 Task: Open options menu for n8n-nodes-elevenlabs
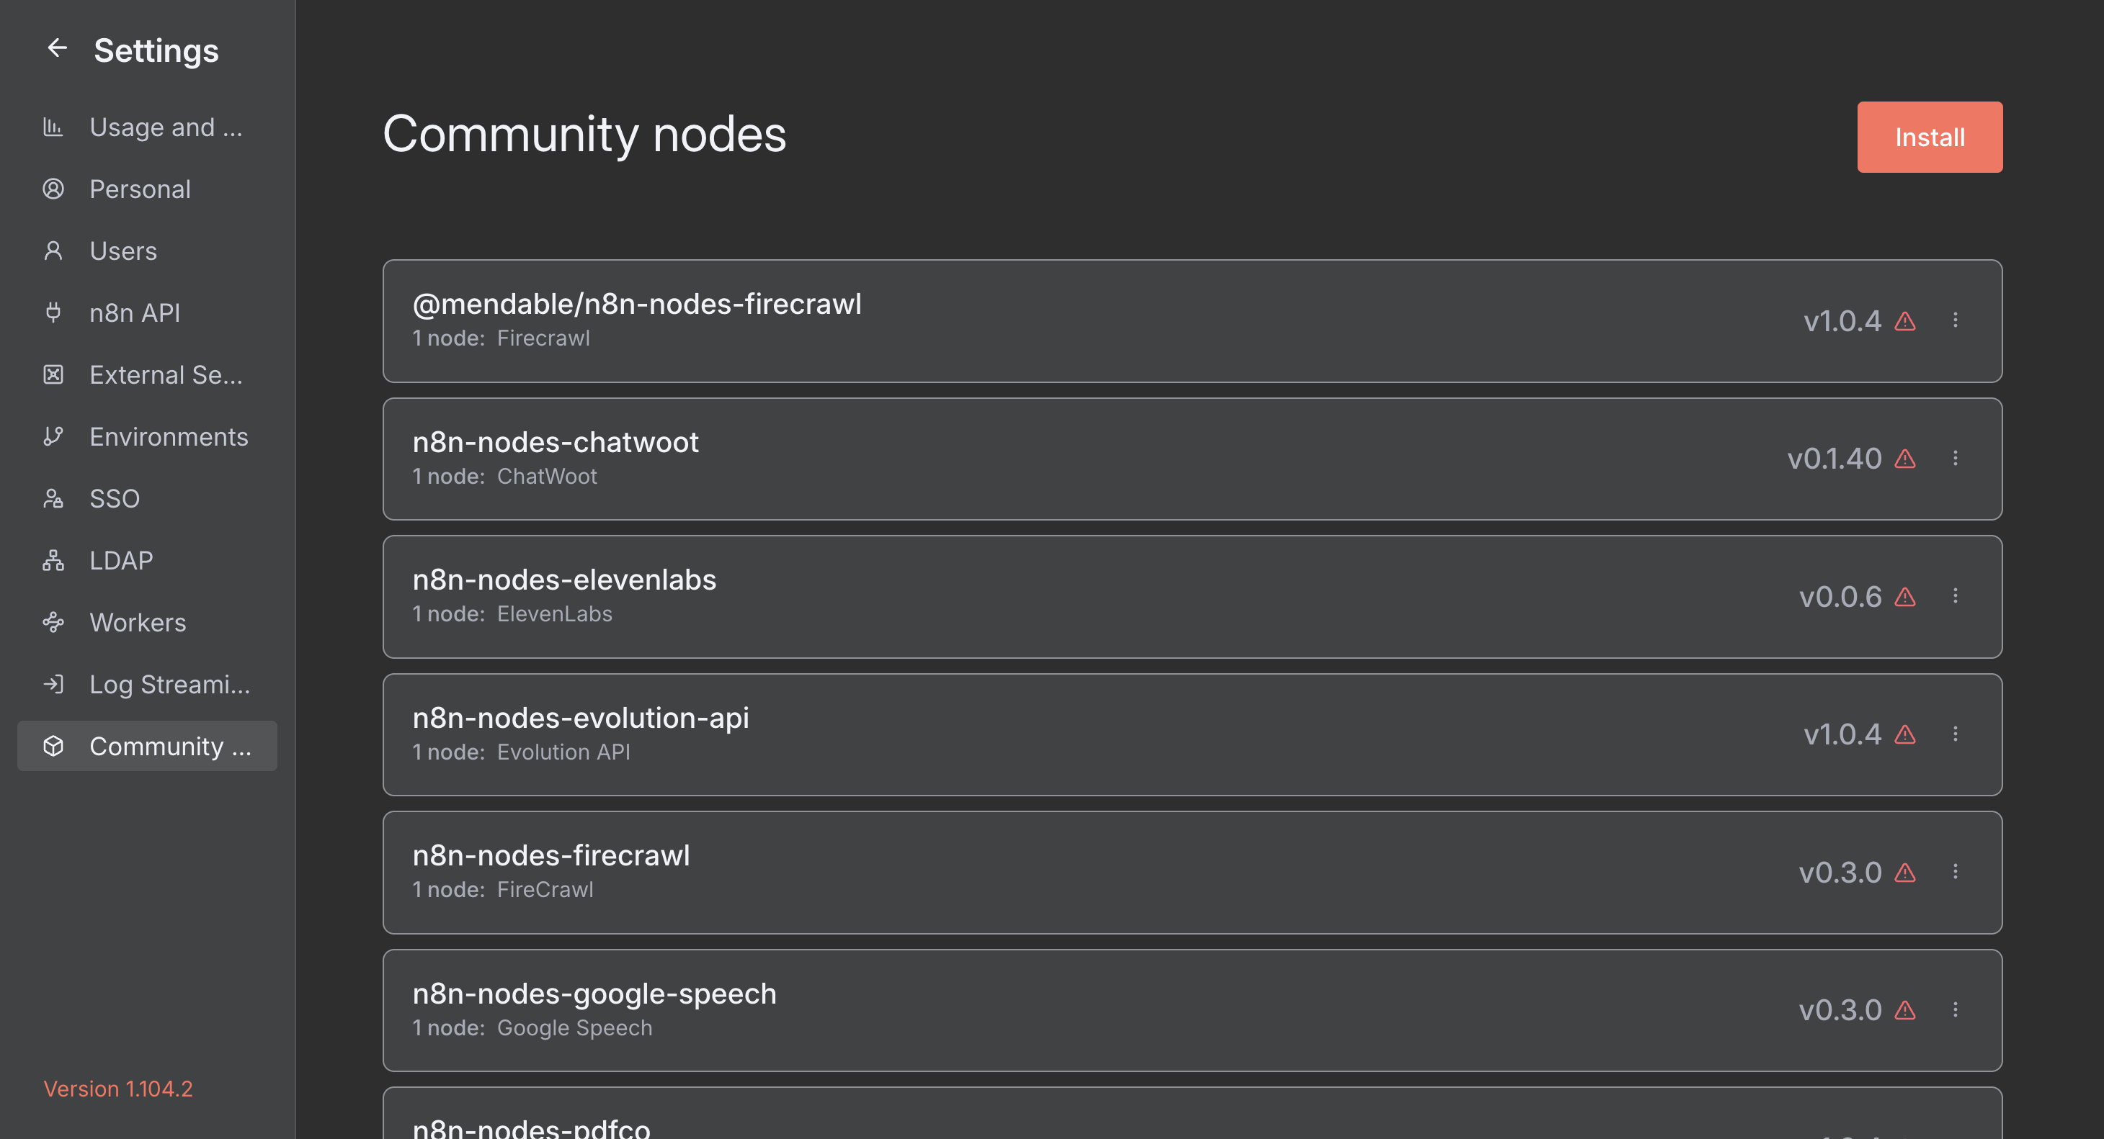1955,596
